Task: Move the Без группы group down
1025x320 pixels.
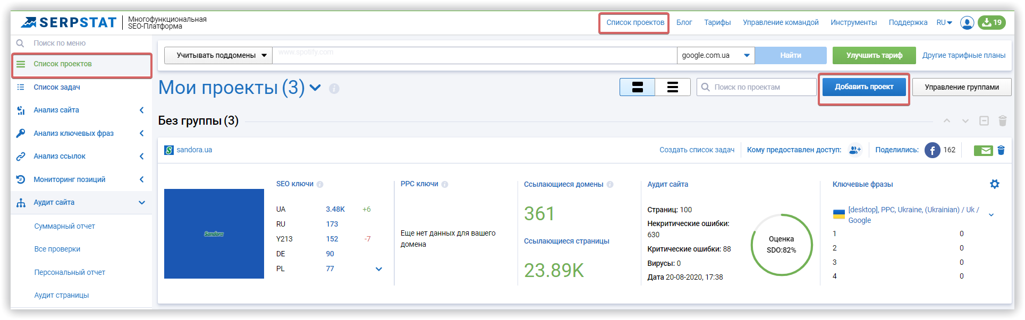Action: 965,121
